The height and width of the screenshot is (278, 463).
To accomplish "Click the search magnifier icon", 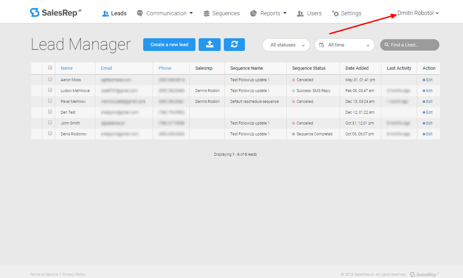I will click(x=387, y=45).
